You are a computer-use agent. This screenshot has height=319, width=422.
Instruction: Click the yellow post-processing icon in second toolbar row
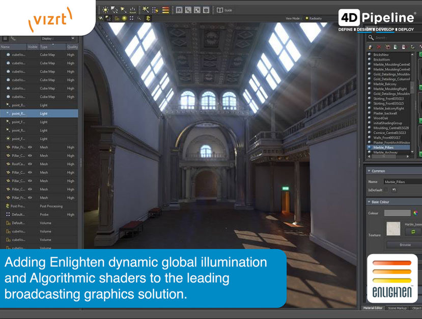point(148,18)
